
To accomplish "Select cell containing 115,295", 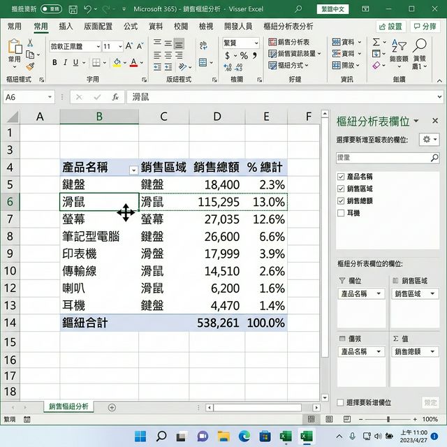I will click(x=217, y=202).
